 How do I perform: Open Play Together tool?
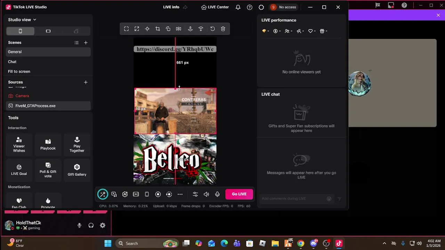click(77, 144)
